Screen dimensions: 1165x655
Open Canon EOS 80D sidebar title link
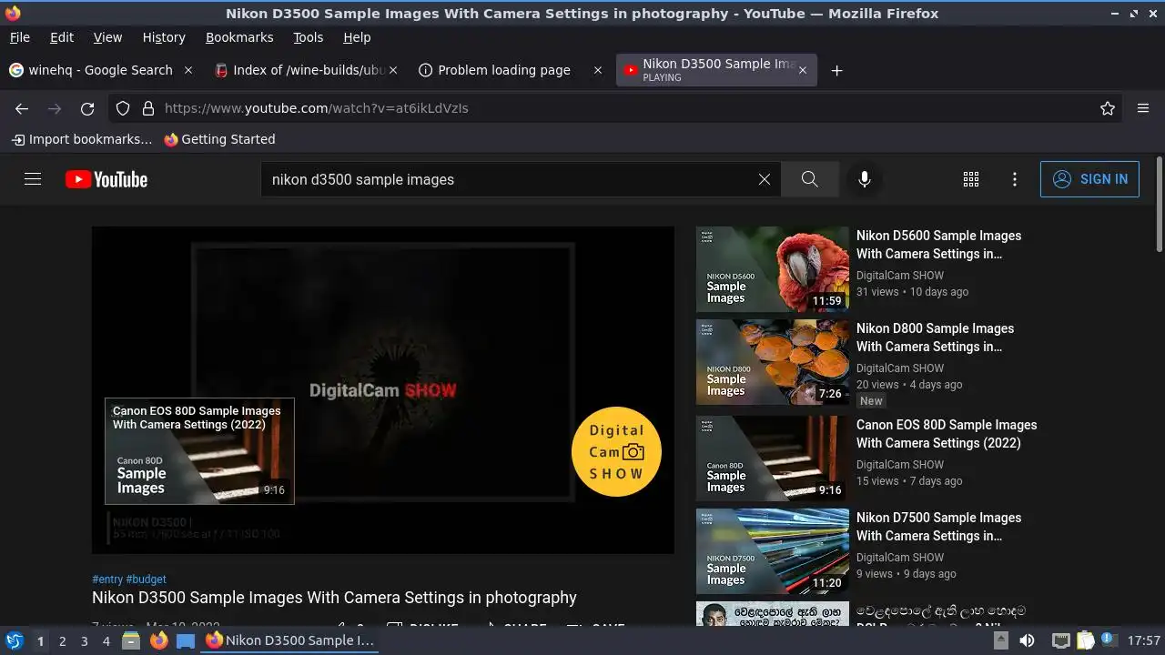pyautogui.click(x=947, y=434)
